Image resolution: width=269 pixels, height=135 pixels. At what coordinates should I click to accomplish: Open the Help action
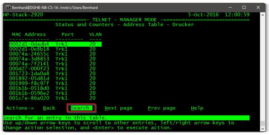[x=197, y=108]
